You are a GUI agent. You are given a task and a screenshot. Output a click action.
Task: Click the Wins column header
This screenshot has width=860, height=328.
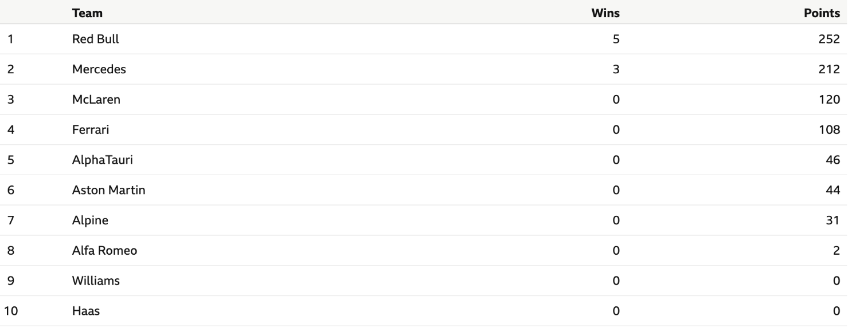[x=605, y=13]
